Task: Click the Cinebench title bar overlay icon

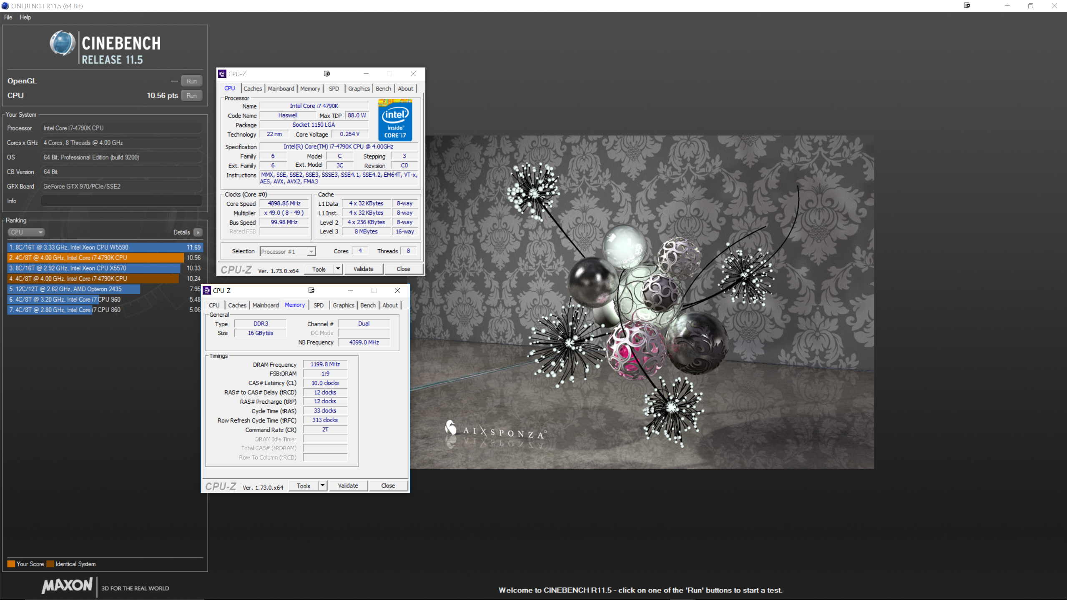Action: click(967, 5)
